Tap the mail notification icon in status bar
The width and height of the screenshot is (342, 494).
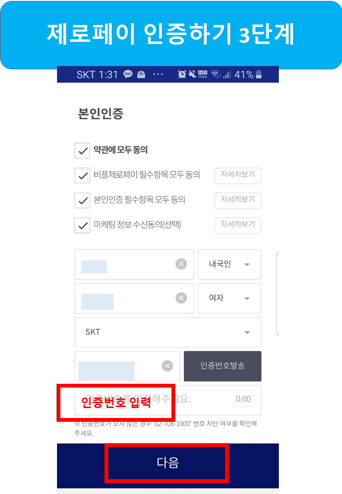(x=141, y=75)
